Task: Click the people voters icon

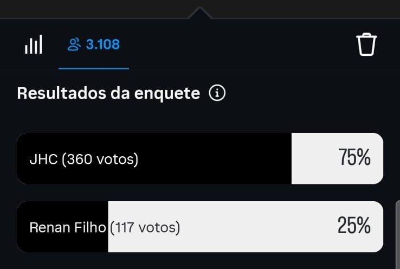Action: pos(74,44)
